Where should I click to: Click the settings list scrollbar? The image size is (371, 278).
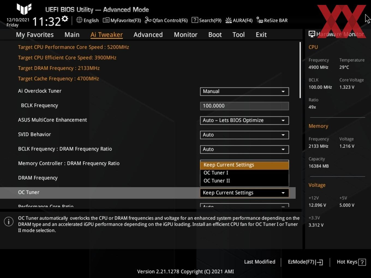pyautogui.click(x=300, y=70)
